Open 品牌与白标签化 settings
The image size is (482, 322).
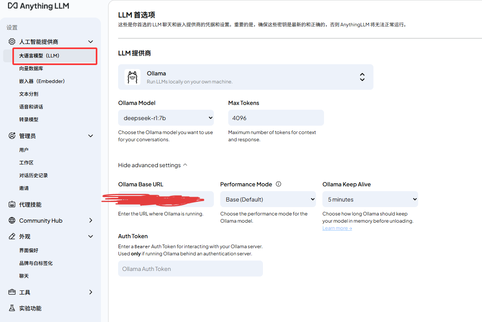tap(36, 263)
